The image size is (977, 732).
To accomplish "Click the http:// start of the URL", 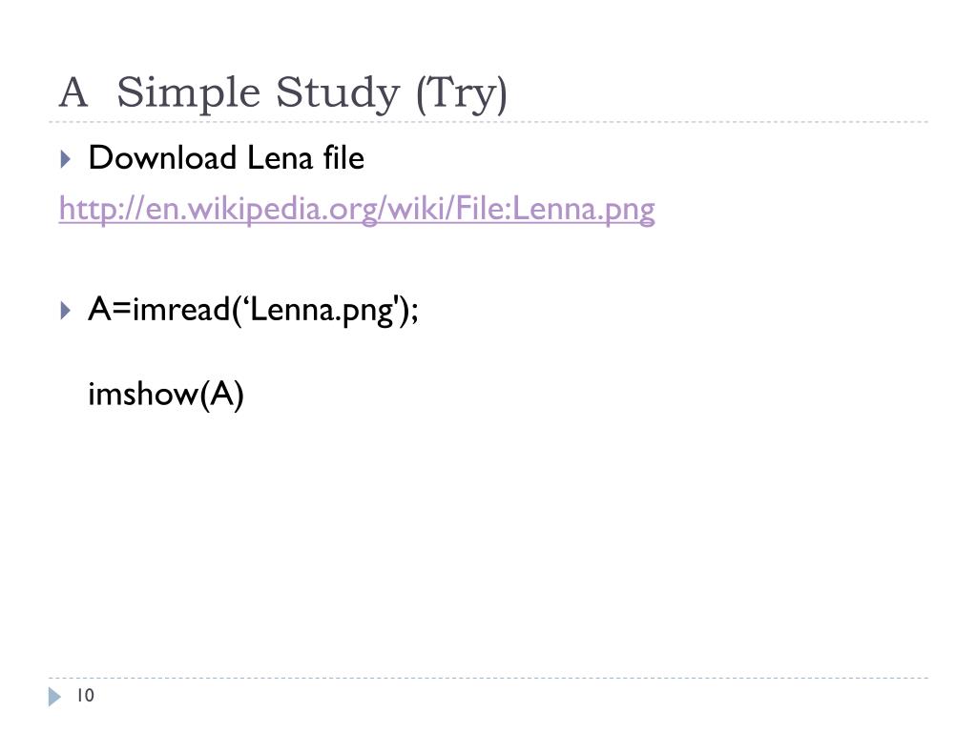I will 101,208.
